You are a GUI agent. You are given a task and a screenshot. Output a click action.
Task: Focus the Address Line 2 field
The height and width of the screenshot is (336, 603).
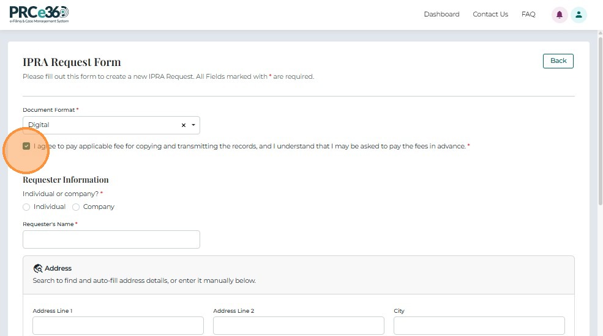pyautogui.click(x=299, y=326)
